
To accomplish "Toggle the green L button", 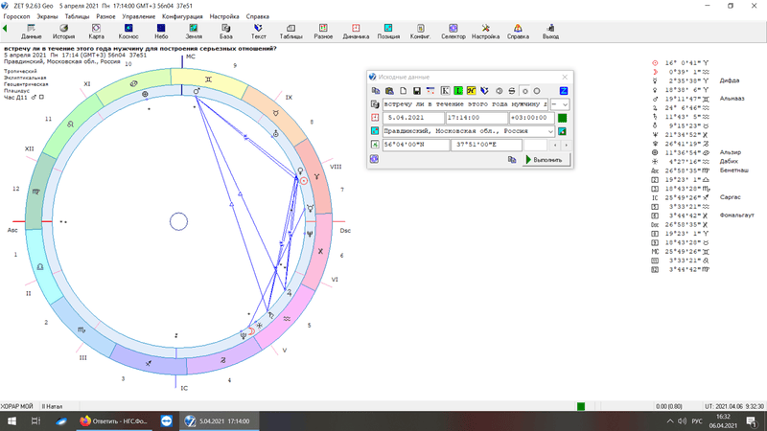I will (459, 90).
